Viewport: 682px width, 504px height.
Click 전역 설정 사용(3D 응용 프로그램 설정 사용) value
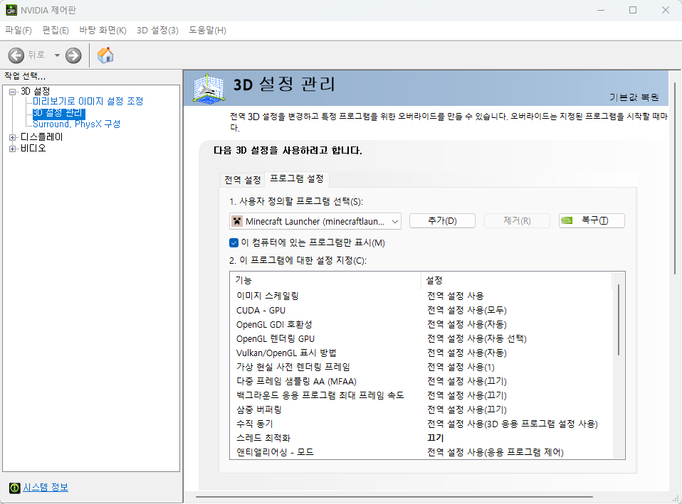tap(513, 424)
